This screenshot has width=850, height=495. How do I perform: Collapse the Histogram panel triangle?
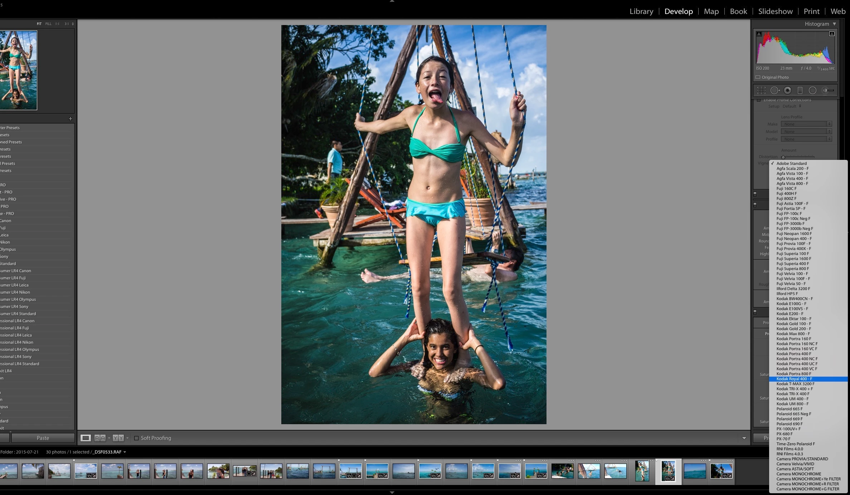834,24
